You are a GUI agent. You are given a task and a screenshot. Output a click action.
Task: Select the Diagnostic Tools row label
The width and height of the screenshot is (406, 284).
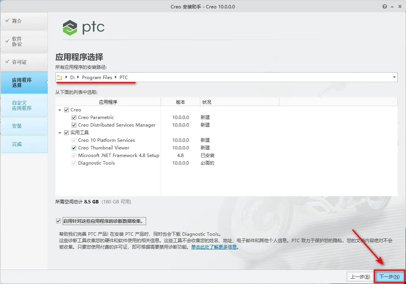pos(96,163)
